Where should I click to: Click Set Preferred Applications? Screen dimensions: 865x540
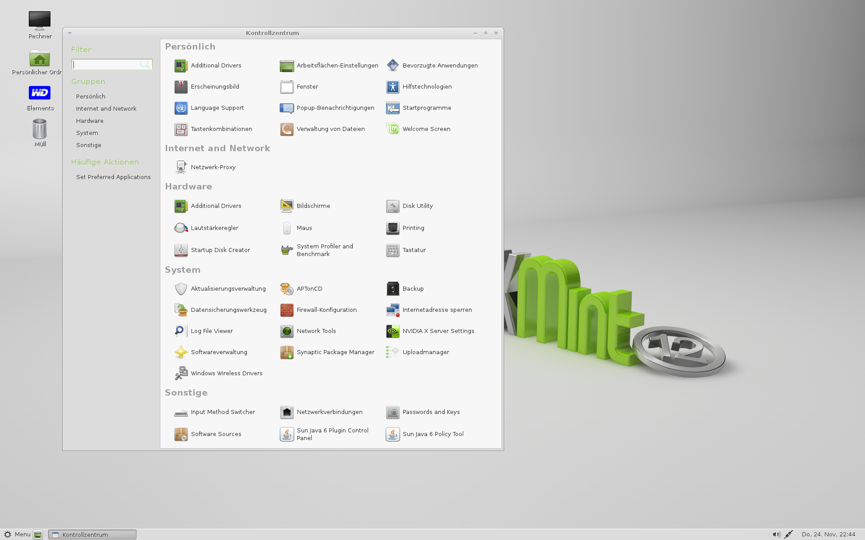pyautogui.click(x=114, y=177)
